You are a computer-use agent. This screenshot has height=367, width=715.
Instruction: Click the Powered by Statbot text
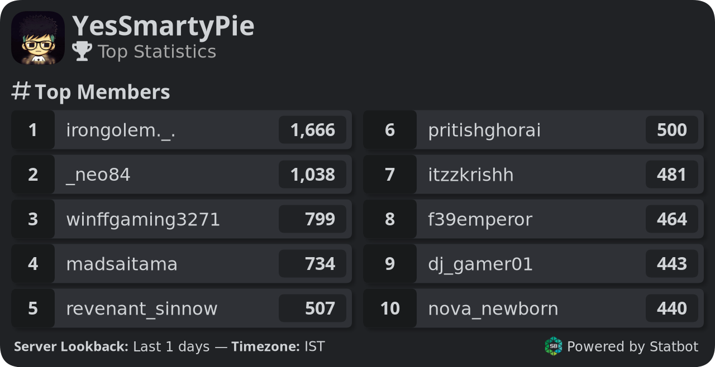pyautogui.click(x=632, y=347)
